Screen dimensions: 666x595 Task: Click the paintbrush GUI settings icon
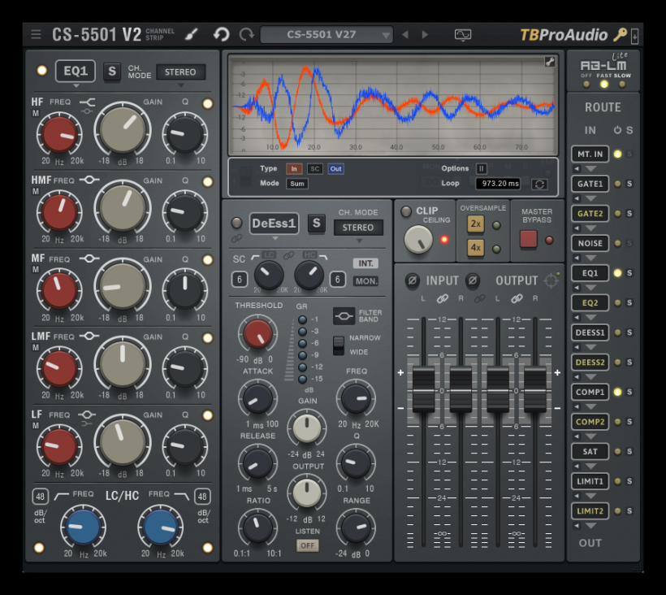tap(191, 34)
